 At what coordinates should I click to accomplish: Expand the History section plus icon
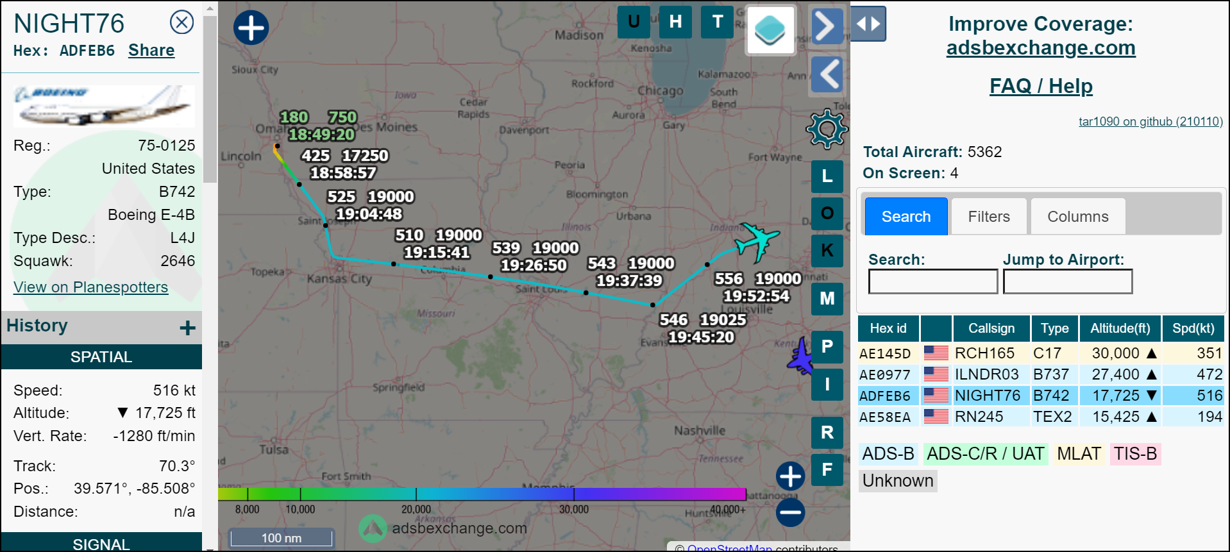(187, 328)
